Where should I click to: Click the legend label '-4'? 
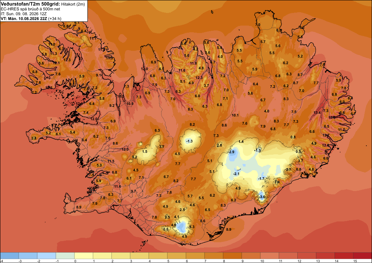1,261
